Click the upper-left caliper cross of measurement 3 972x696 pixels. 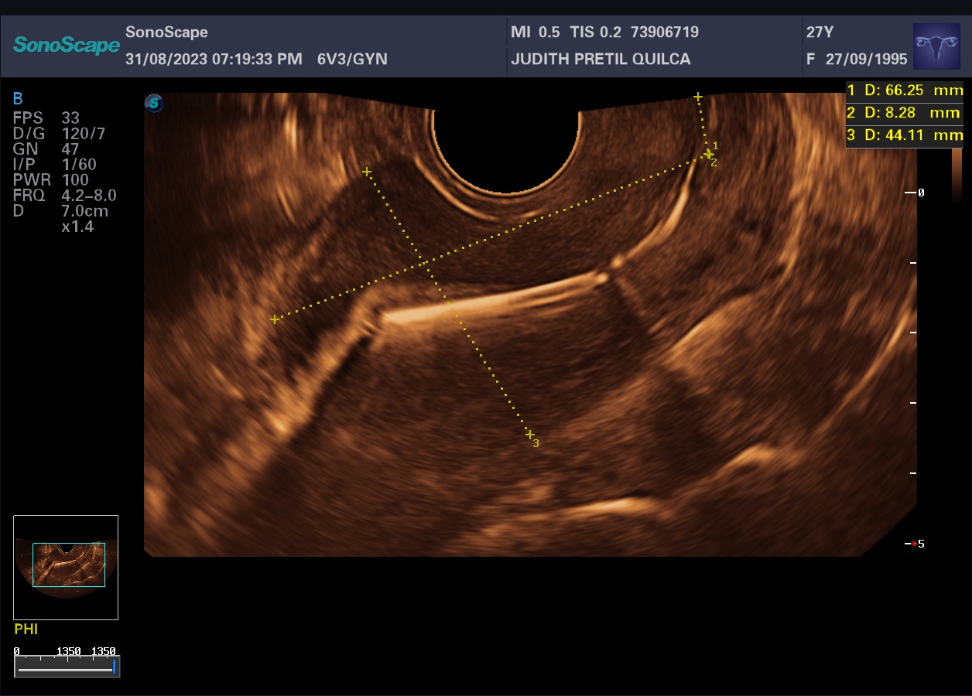pos(367,172)
